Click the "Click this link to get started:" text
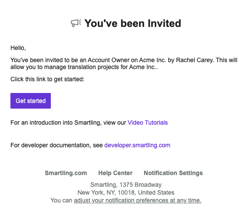This screenshot has width=252, height=212. [47, 79]
